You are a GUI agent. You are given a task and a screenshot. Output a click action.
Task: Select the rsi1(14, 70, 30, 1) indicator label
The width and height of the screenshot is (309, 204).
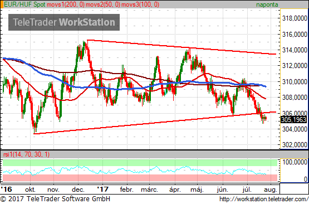pyautogui.click(x=26, y=154)
